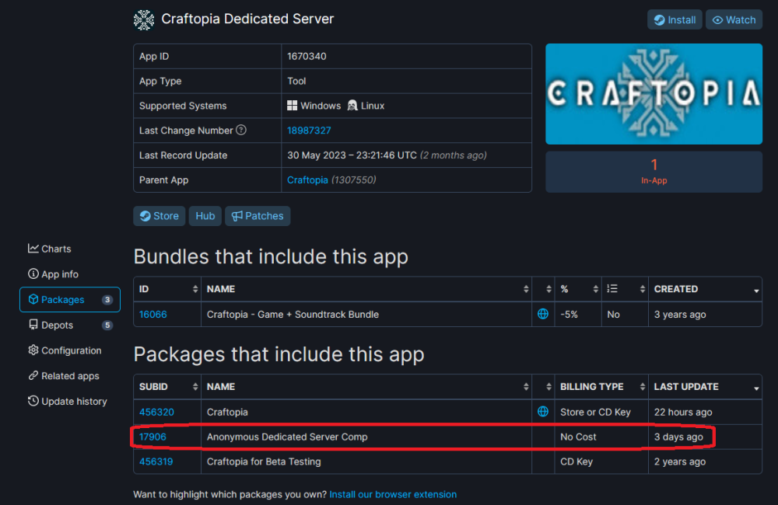This screenshot has height=505, width=778.
Task: Open the Hub button
Action: (x=205, y=216)
